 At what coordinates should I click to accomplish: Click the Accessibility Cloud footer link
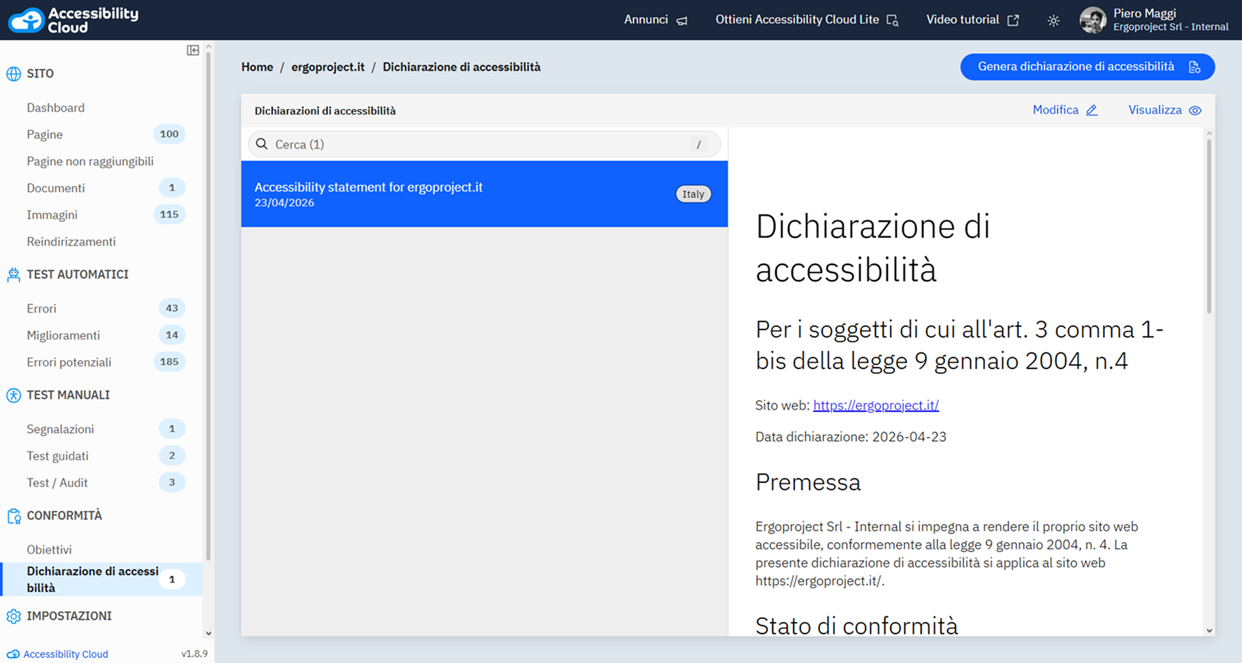66,655
